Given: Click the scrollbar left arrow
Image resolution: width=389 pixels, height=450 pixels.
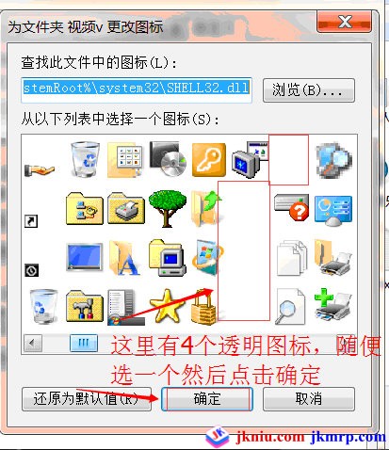Looking at the screenshot, I should tap(32, 343).
